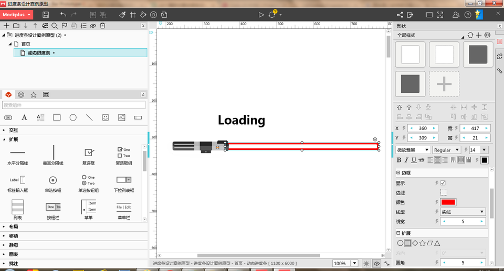The width and height of the screenshot is (504, 271).
Task: Add a new page with the plus icon
Action: (x=6, y=26)
